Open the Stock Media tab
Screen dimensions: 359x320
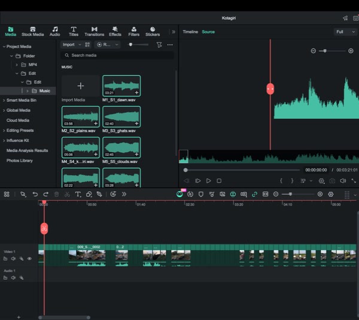click(x=32, y=32)
